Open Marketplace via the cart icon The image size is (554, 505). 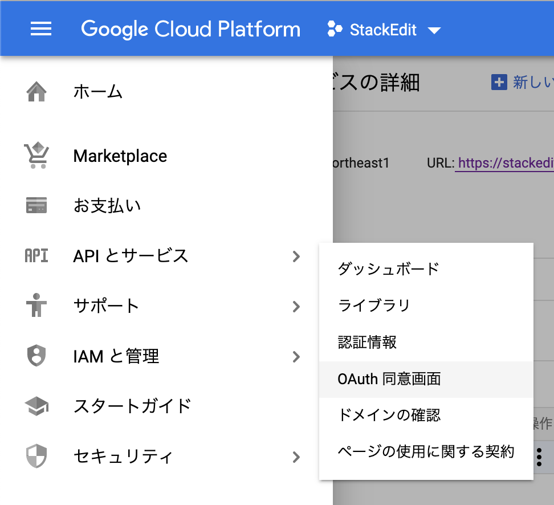[x=36, y=155]
